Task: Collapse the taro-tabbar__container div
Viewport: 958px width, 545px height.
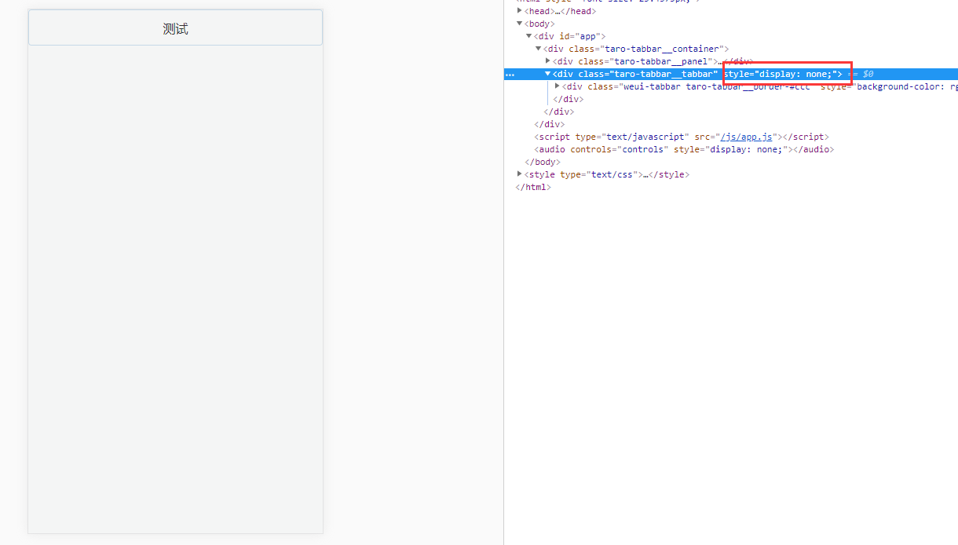Action: tap(538, 49)
